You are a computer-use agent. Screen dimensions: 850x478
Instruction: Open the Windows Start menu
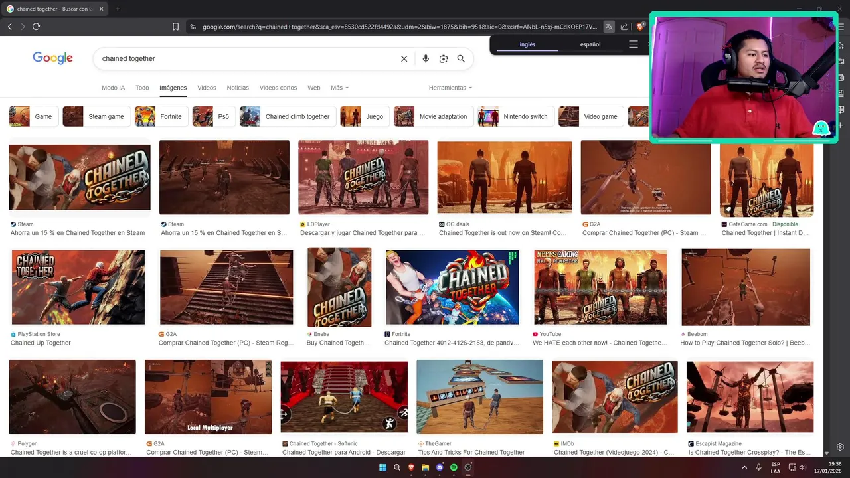pyautogui.click(x=382, y=467)
